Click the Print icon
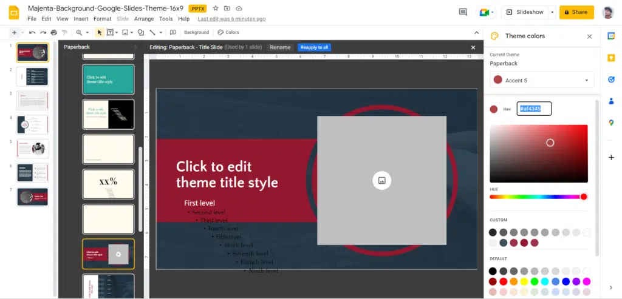Image resolution: width=622 pixels, height=299 pixels. coord(54,32)
